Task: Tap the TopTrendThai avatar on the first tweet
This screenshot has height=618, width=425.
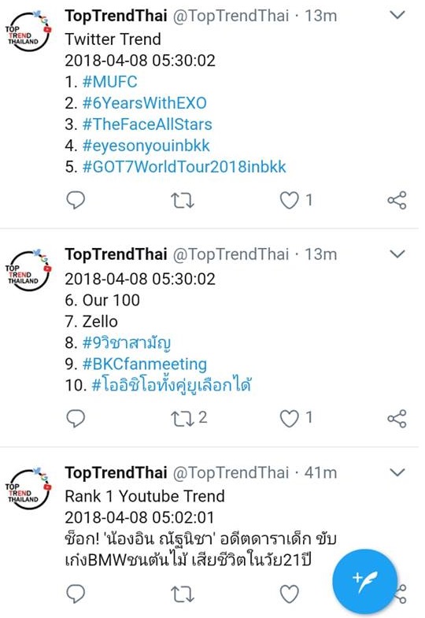Action: tap(28, 31)
